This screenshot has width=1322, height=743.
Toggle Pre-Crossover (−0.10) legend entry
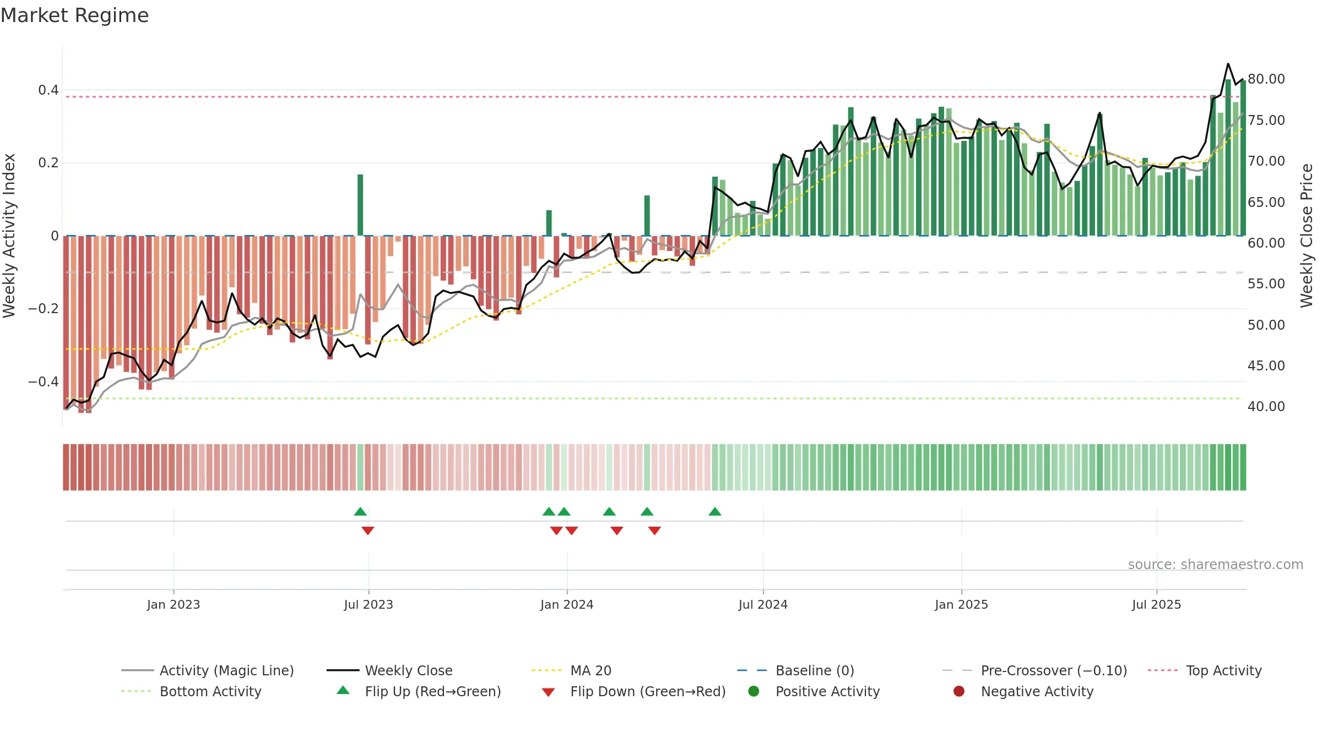click(x=1034, y=670)
